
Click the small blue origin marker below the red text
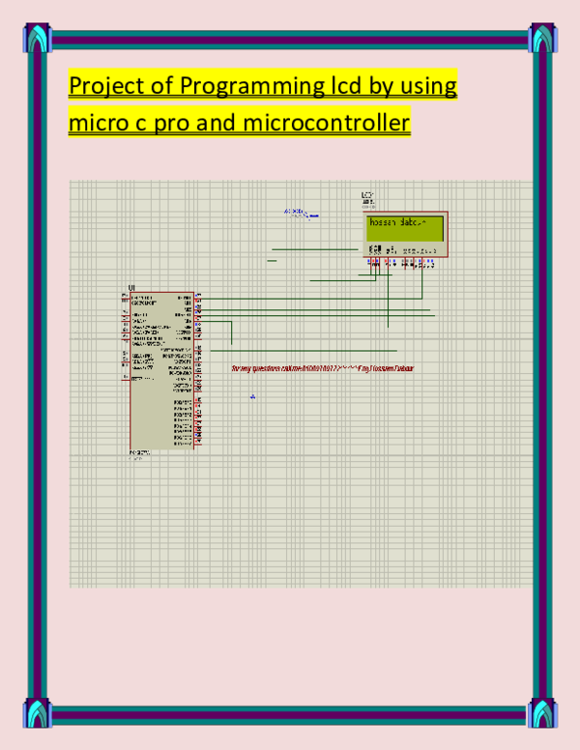pos(252,396)
